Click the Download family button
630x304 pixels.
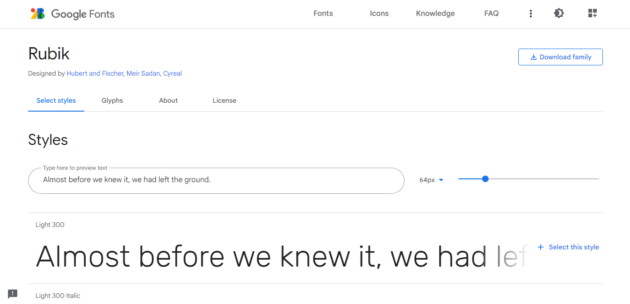point(560,57)
